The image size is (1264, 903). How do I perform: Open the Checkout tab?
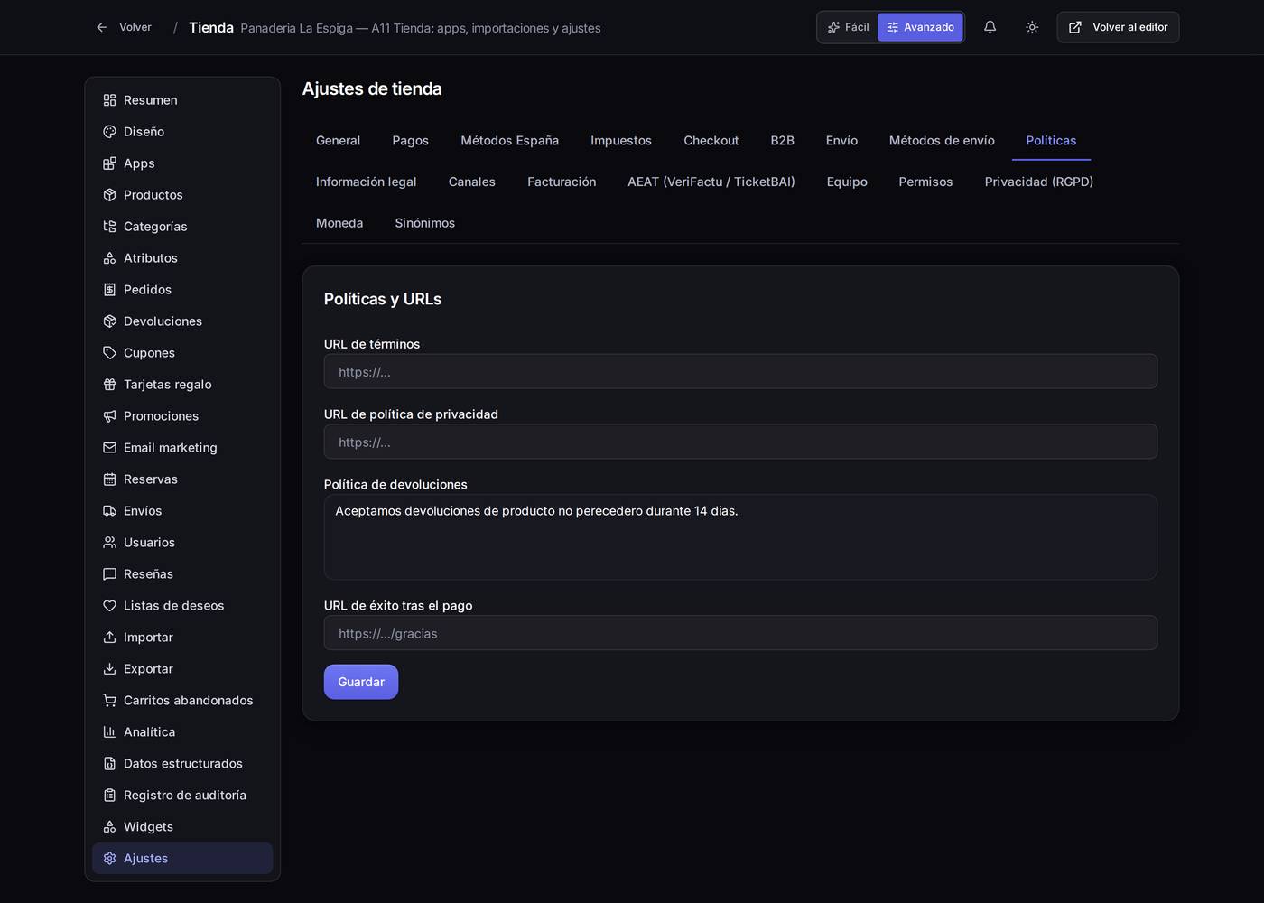tap(711, 141)
